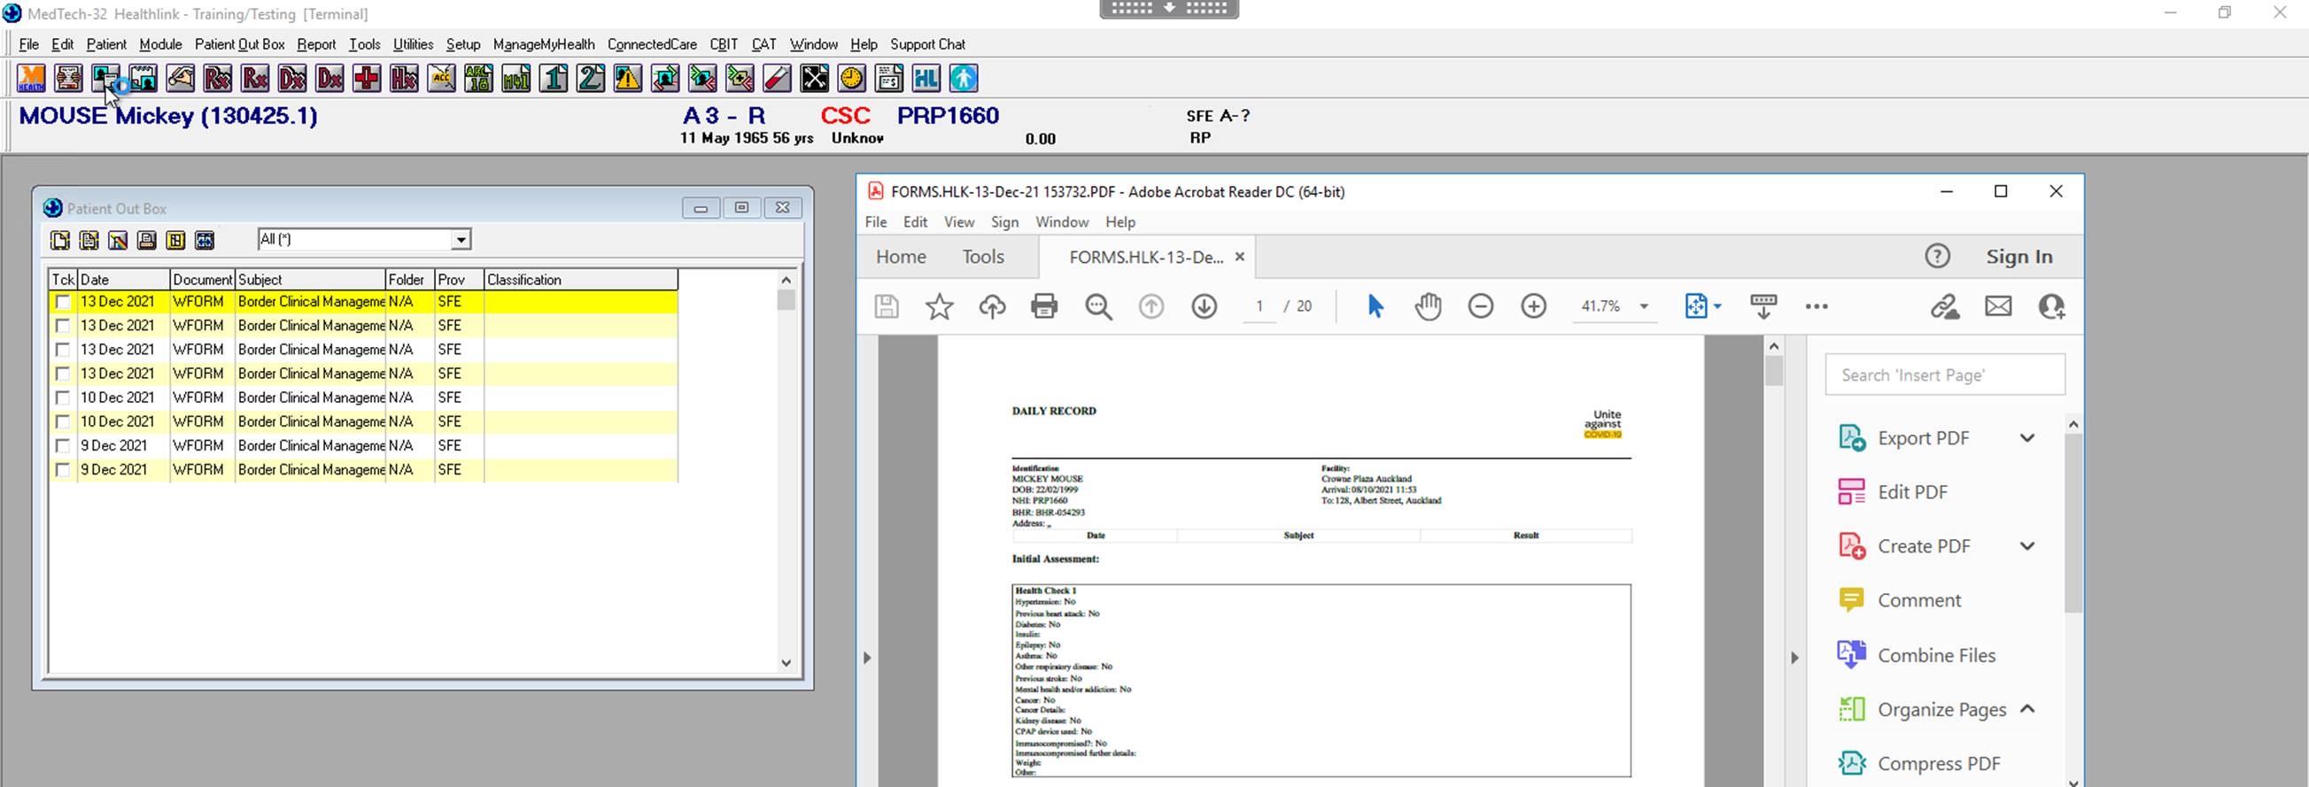Click the star bookmark icon in Acrobat
The image size is (2309, 787).
(x=939, y=306)
